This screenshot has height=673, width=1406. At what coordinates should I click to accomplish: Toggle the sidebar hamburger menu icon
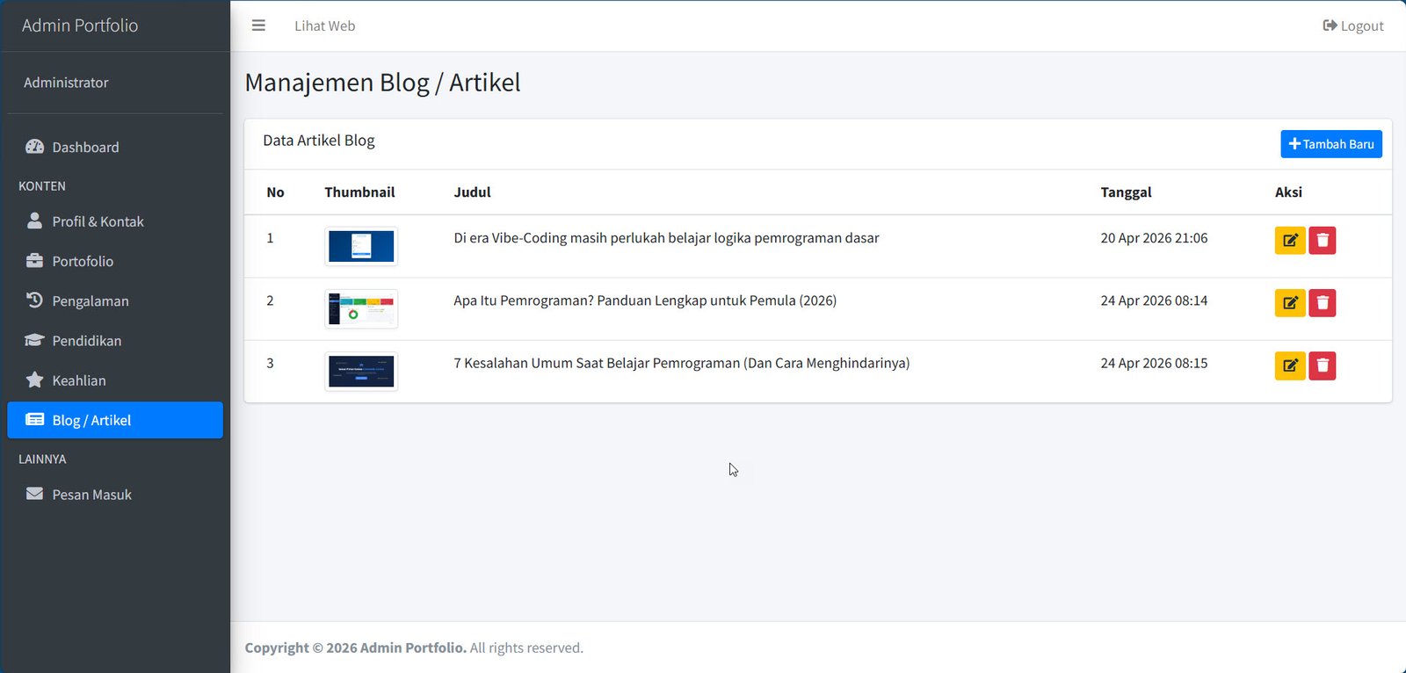(258, 25)
